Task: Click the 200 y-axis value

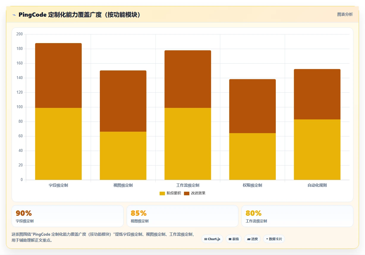Action: (20, 34)
